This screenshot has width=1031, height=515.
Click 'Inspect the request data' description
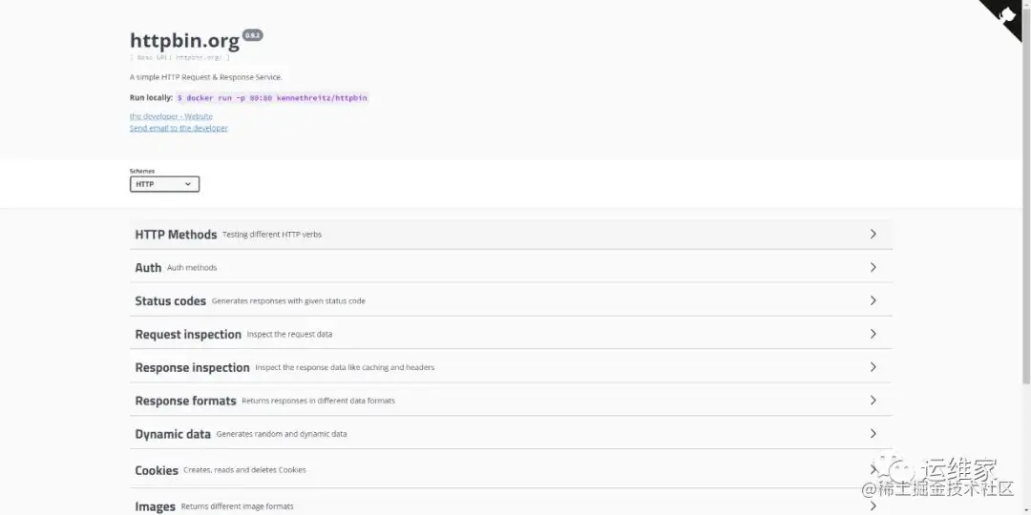coord(289,335)
